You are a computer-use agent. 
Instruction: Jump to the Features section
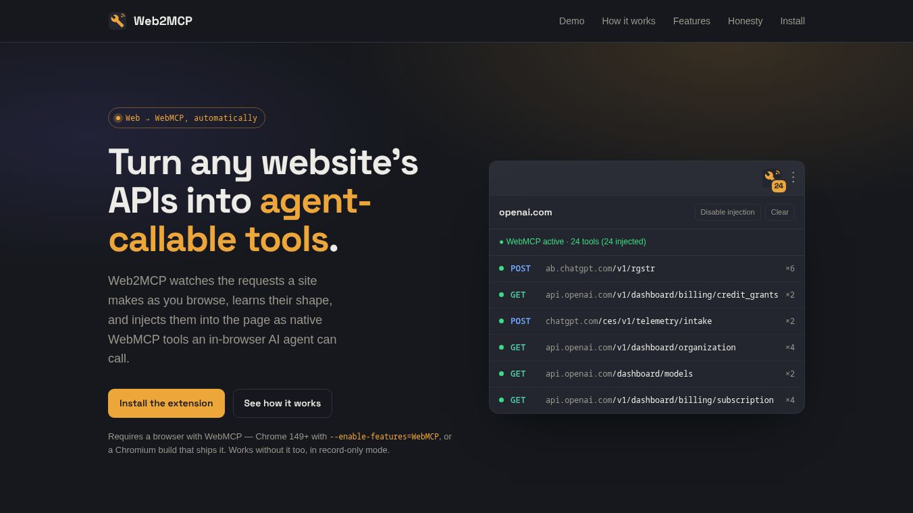pos(692,21)
